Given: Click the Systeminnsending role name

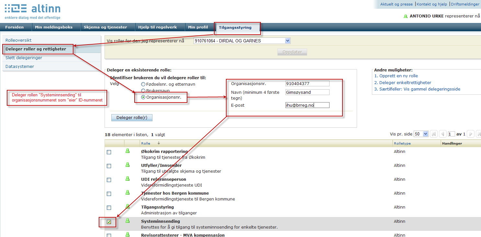Looking at the screenshot, I should pyautogui.click(x=161, y=221).
